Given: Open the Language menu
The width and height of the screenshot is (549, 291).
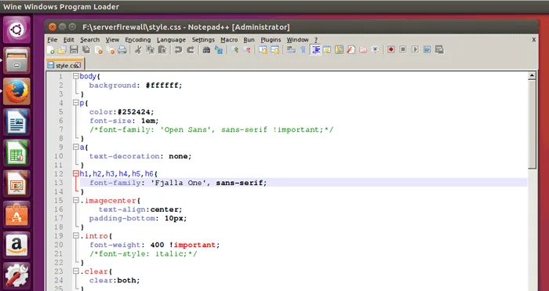Looking at the screenshot, I should [x=171, y=39].
